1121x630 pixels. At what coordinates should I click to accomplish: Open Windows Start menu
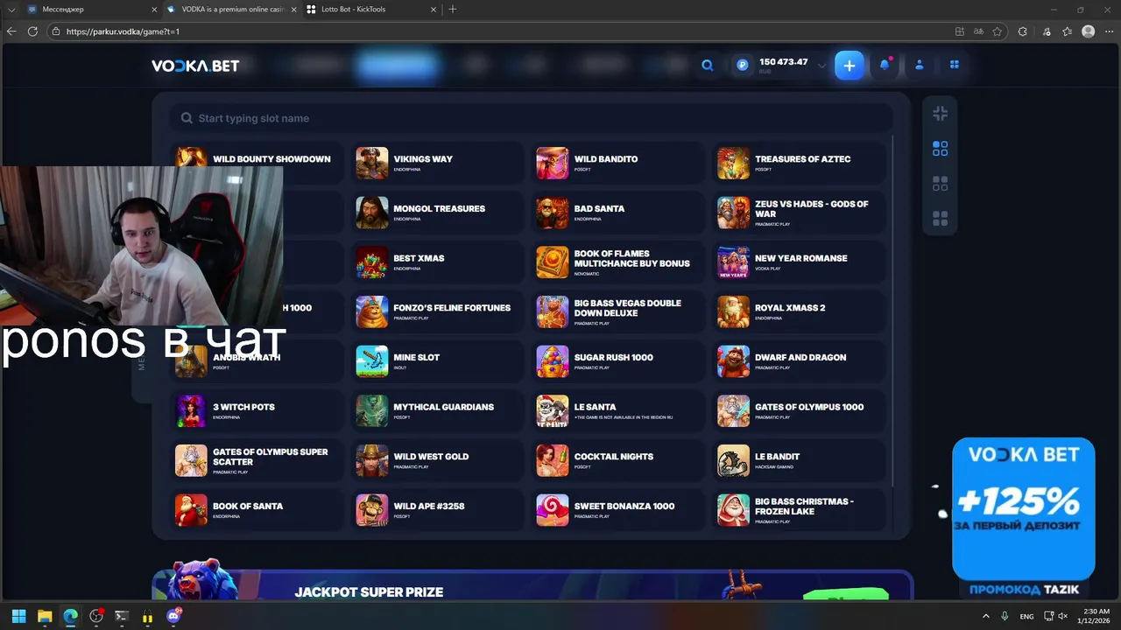(x=19, y=616)
